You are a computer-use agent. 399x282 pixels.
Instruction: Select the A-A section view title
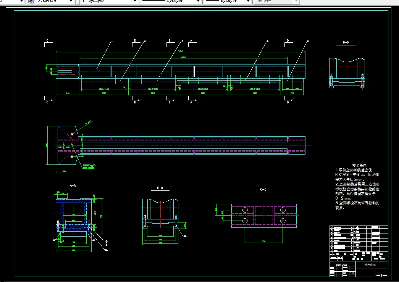coord(73,185)
